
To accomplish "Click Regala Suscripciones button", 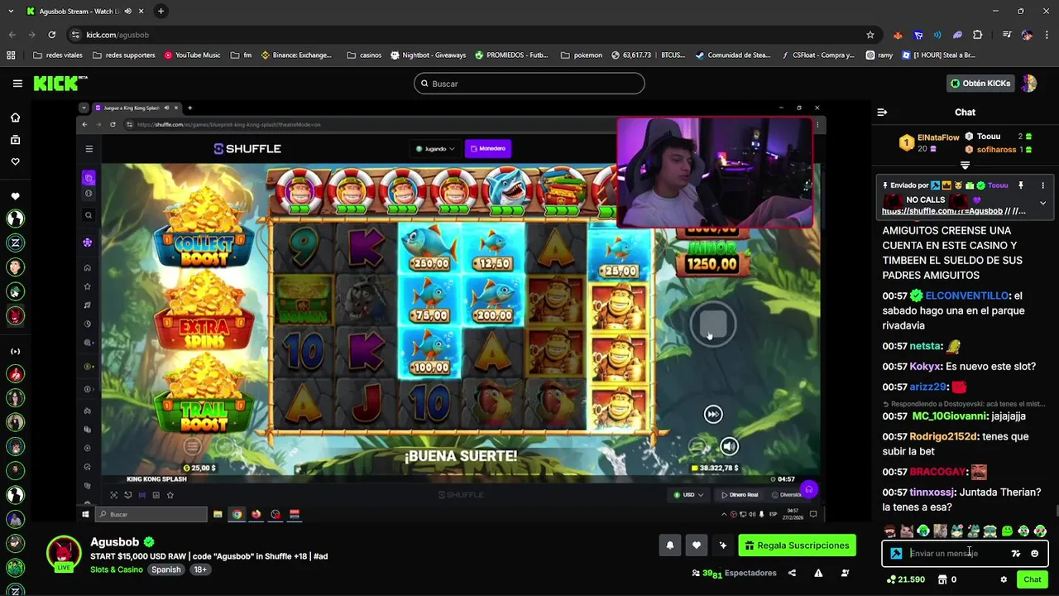I will coord(797,546).
